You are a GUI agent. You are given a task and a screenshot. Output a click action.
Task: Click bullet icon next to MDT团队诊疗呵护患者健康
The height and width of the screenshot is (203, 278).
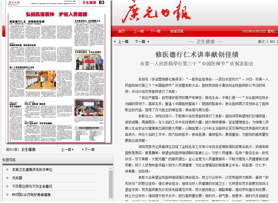[x=7, y=195]
